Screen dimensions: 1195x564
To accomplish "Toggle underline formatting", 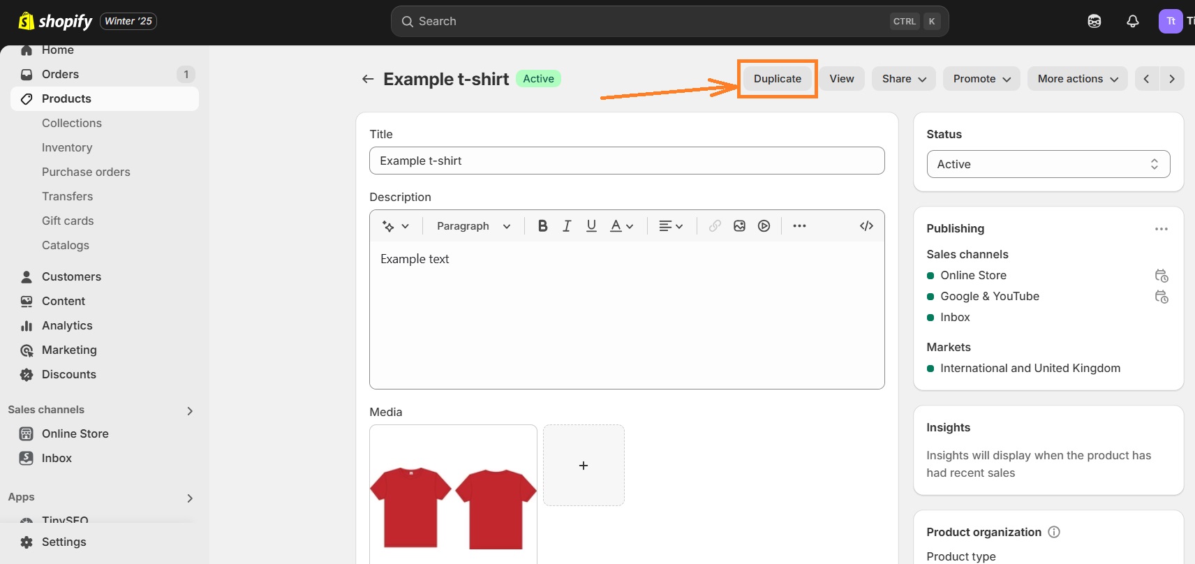I will (591, 226).
